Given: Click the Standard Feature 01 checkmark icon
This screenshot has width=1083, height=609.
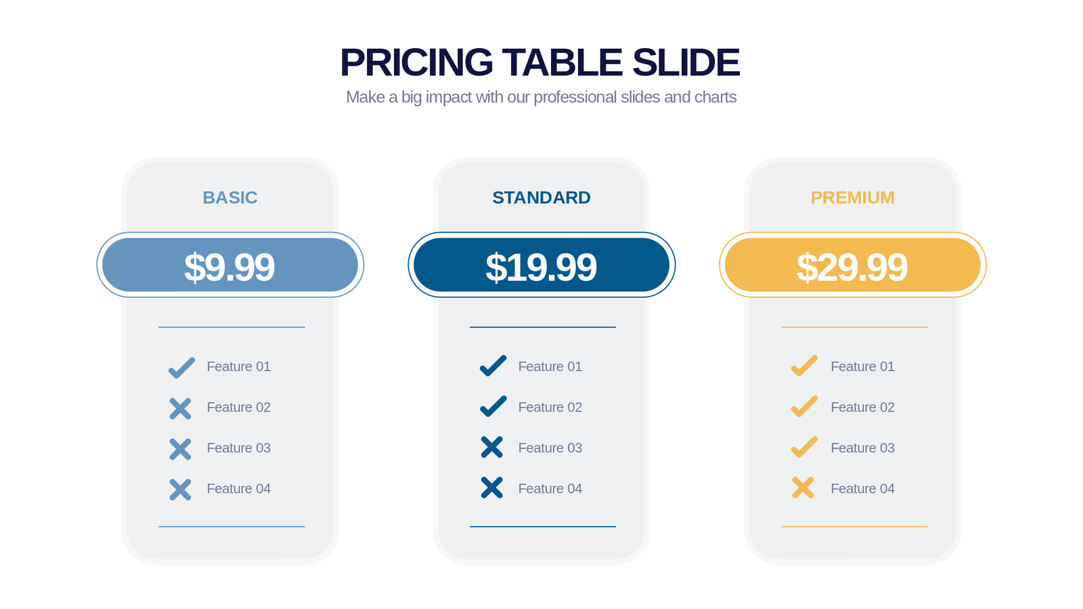Looking at the screenshot, I should (493, 365).
